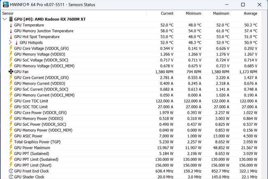
Task: Select the GPU Memory Junction Temperature label
Action: 44,31
